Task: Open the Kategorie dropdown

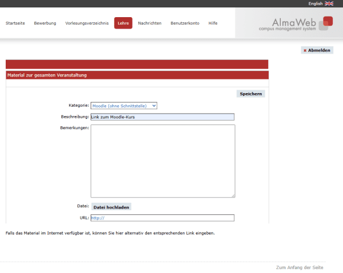Action: tap(124, 106)
